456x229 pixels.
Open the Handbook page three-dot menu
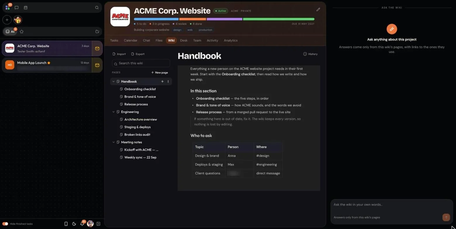(168, 81)
